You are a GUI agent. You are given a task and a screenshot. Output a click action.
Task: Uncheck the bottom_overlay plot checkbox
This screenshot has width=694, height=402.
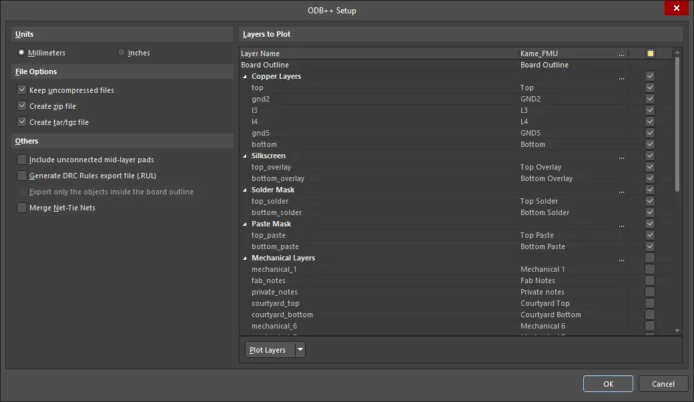pyautogui.click(x=650, y=178)
